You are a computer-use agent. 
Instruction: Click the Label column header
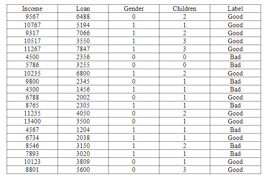[235, 8]
